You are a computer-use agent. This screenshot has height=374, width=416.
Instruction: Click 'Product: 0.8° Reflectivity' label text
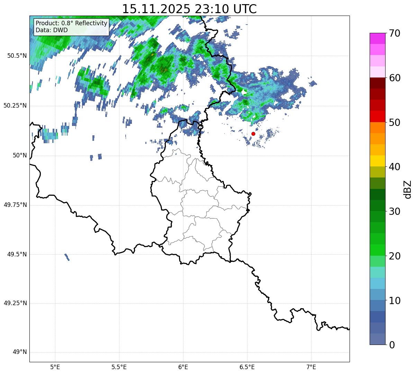(72, 23)
